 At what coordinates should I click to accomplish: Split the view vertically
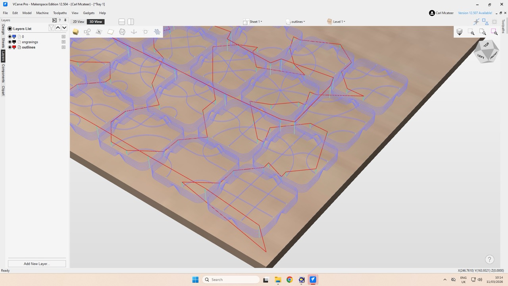(x=131, y=22)
